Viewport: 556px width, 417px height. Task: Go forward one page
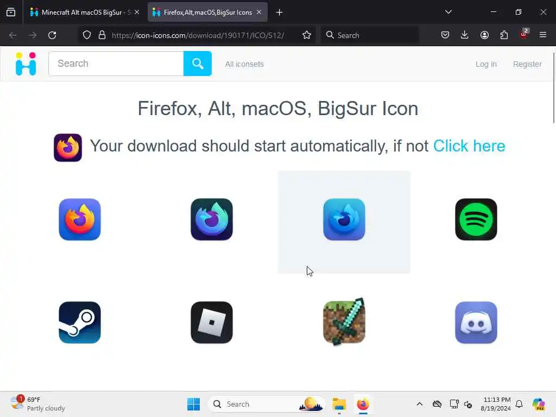click(x=33, y=35)
